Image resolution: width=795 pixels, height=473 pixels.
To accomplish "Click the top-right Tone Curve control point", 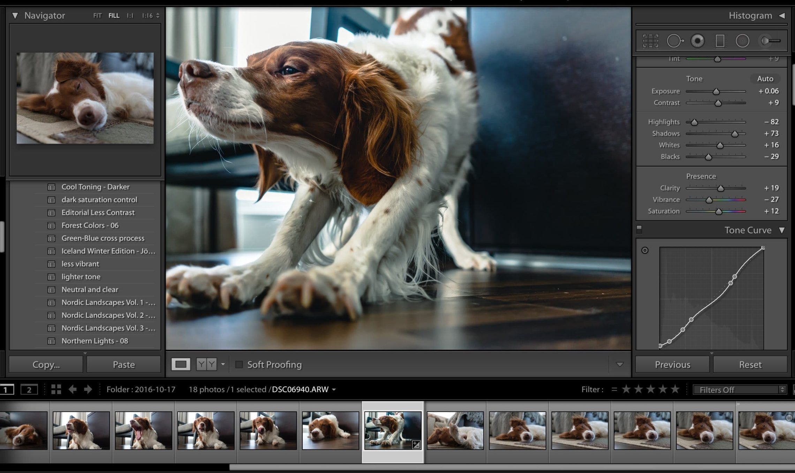I will (763, 248).
